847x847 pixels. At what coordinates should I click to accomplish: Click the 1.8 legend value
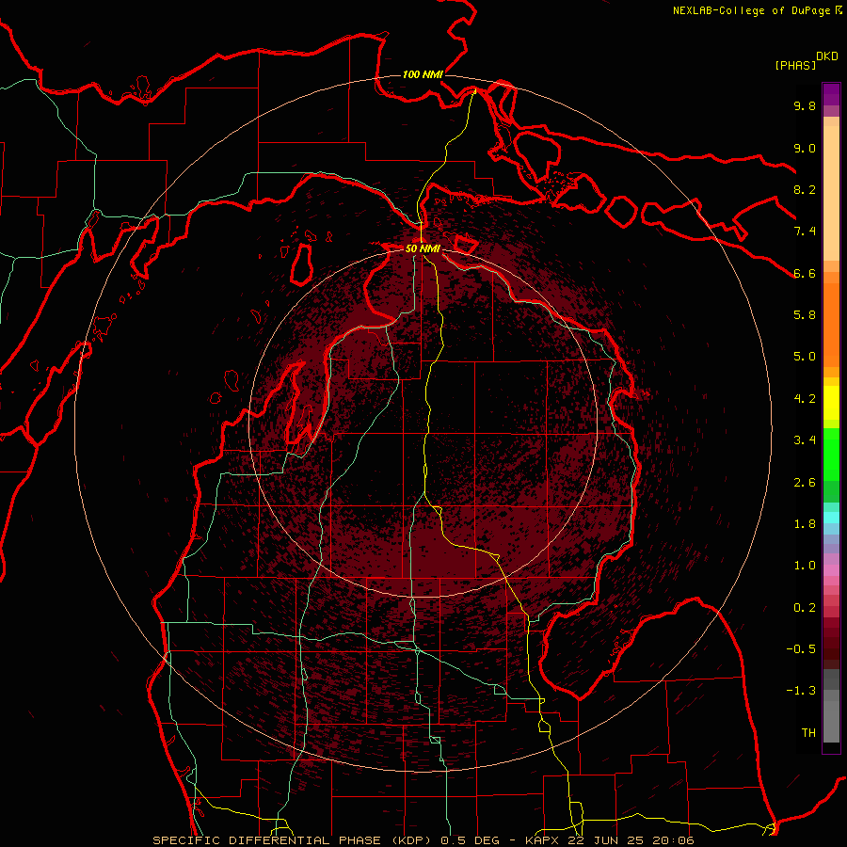coord(805,524)
